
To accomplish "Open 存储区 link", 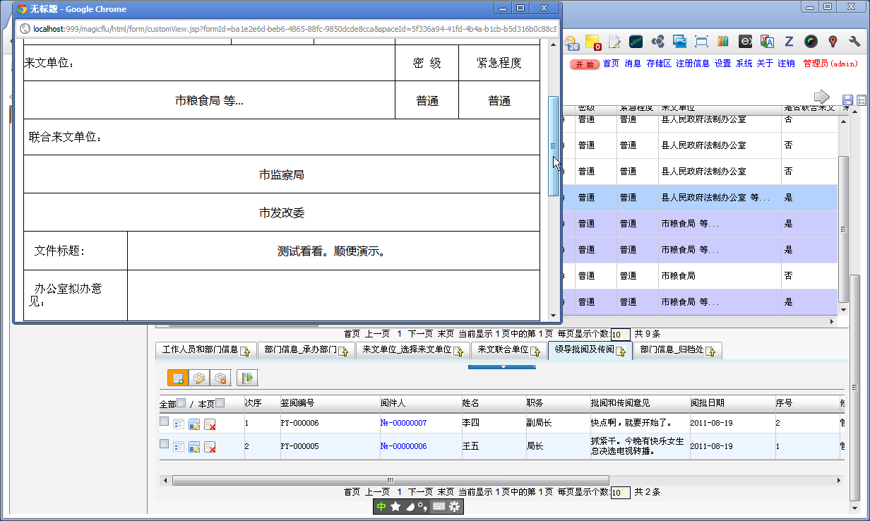I will coord(659,64).
